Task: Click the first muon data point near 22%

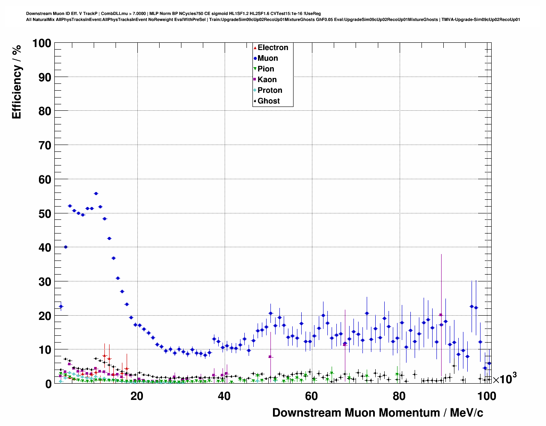Action: pos(61,306)
